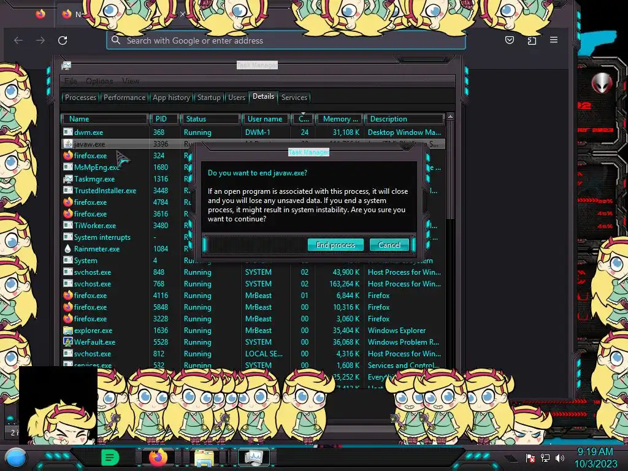Switch to the Processes tab

80,98
